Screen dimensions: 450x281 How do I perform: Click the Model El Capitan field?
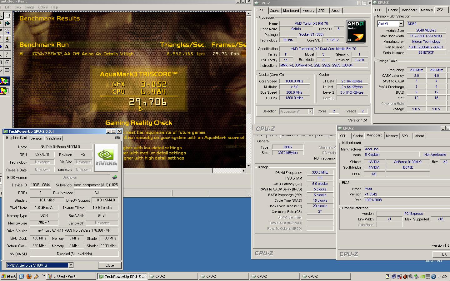click(392, 155)
